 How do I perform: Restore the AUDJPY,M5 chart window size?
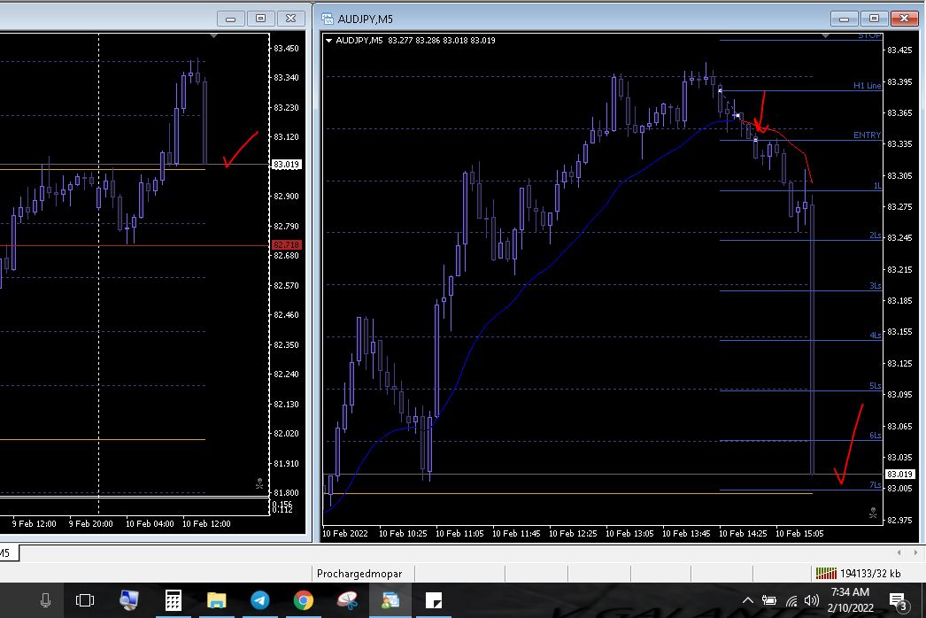874,19
